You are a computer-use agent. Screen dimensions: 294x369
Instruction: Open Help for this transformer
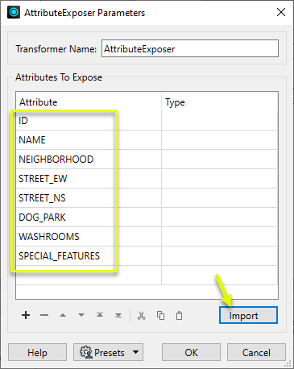click(x=37, y=352)
